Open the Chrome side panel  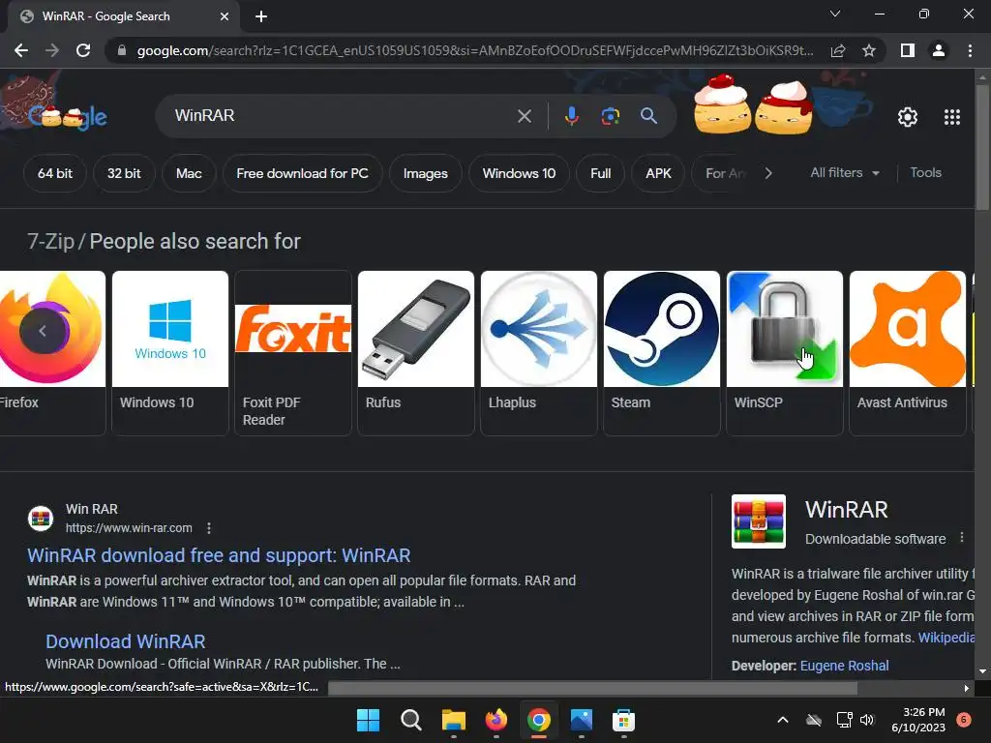[908, 50]
